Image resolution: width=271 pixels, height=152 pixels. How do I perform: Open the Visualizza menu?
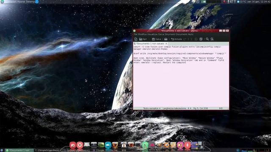(x=152, y=34)
